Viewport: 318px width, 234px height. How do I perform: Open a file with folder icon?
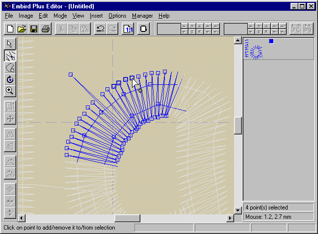(22, 28)
